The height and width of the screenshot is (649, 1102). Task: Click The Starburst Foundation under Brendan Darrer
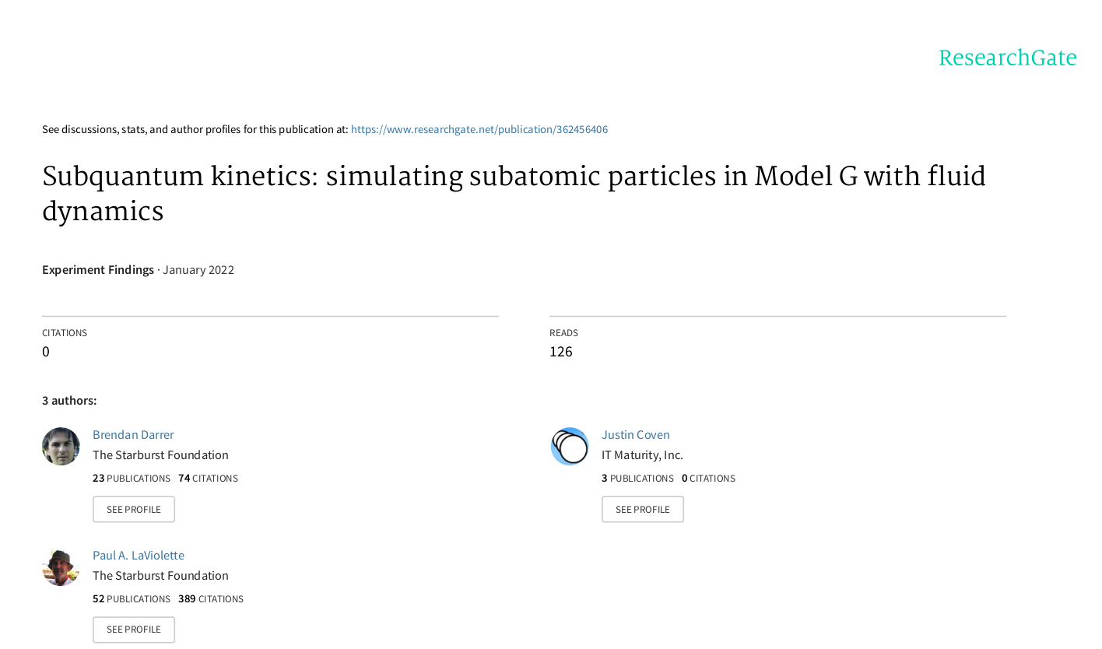(x=160, y=455)
